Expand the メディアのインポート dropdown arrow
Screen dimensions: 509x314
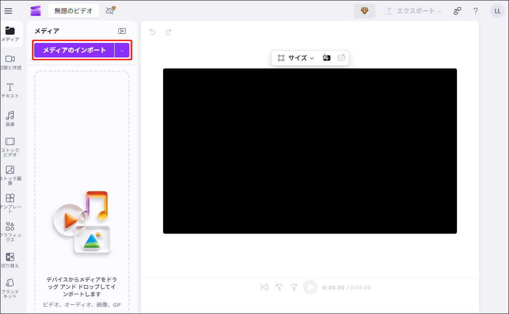click(122, 49)
